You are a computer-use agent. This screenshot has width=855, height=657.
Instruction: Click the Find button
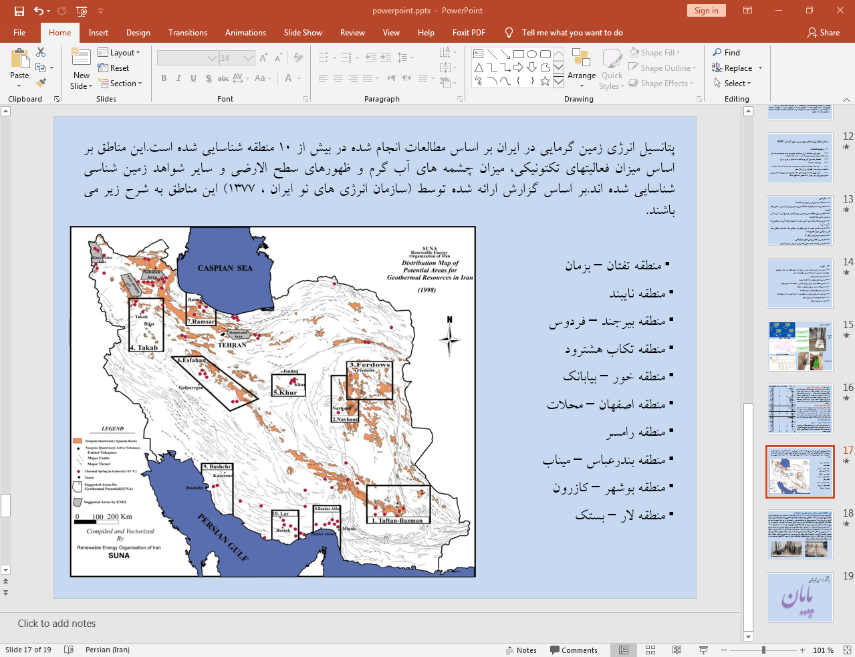pyautogui.click(x=727, y=52)
